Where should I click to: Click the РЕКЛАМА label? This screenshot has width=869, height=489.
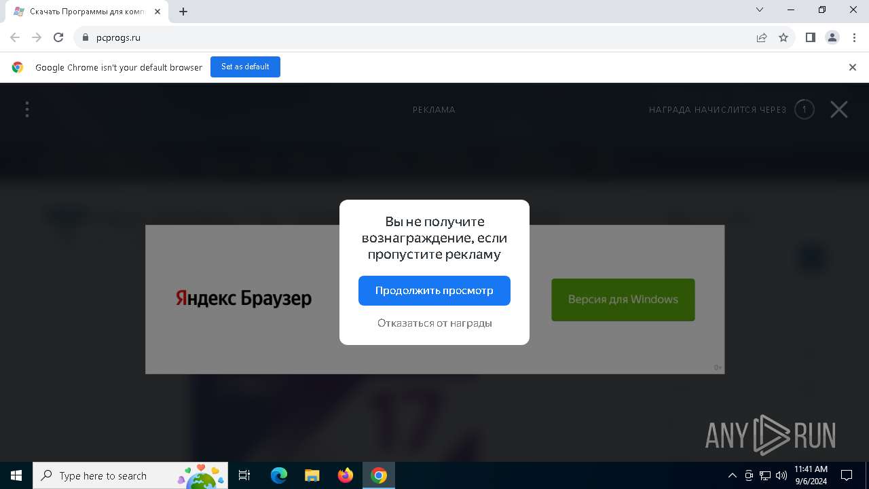click(x=434, y=110)
